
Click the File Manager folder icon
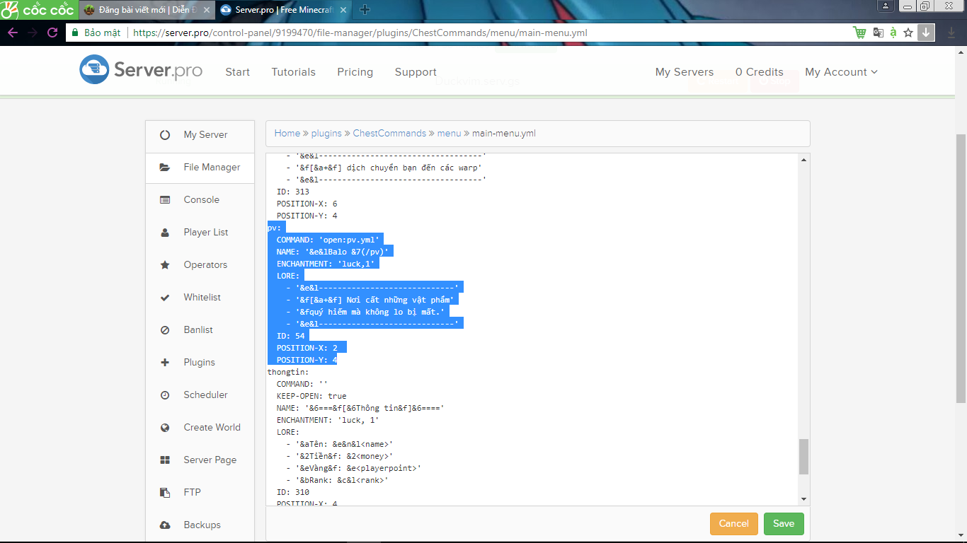click(x=165, y=168)
